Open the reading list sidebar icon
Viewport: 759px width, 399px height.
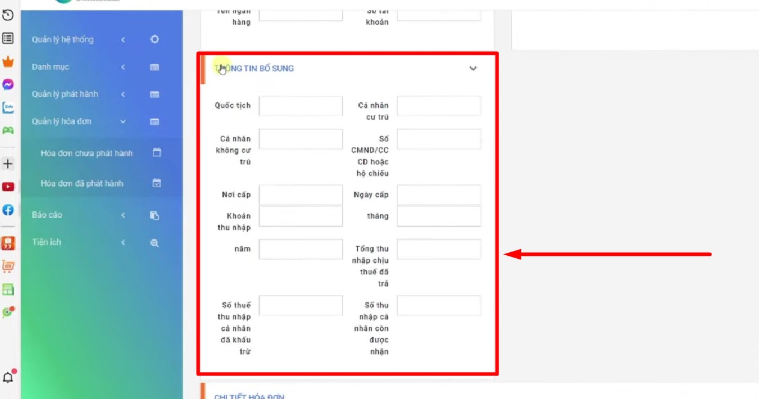[8, 39]
